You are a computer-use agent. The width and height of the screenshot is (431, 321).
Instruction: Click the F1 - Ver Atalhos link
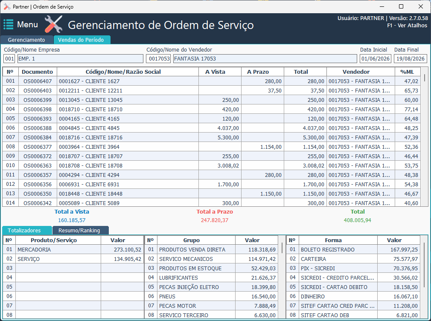pos(407,25)
